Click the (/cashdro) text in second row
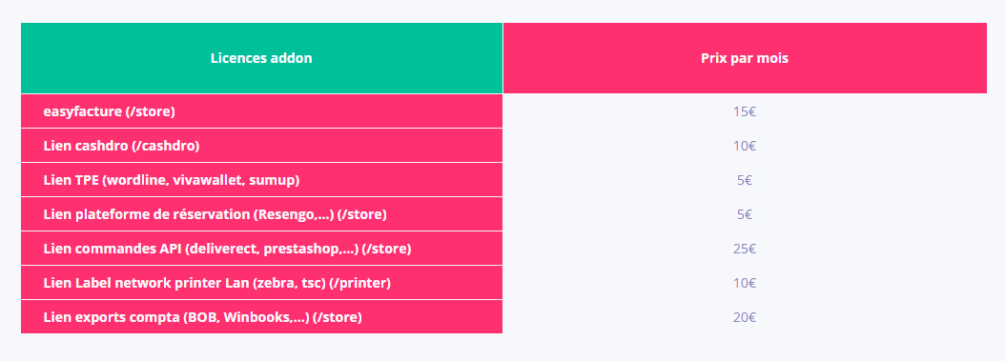The image size is (1005, 361). click(x=165, y=146)
